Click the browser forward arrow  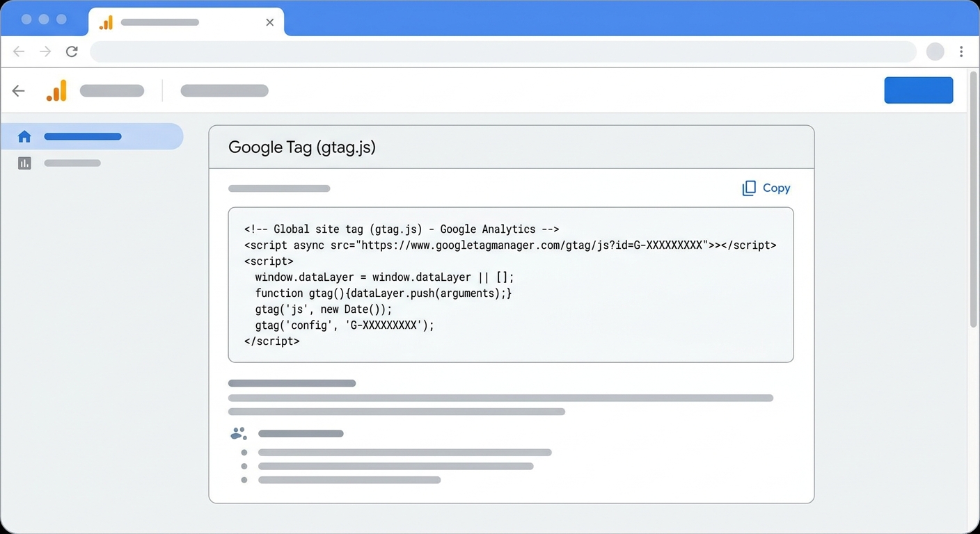45,51
